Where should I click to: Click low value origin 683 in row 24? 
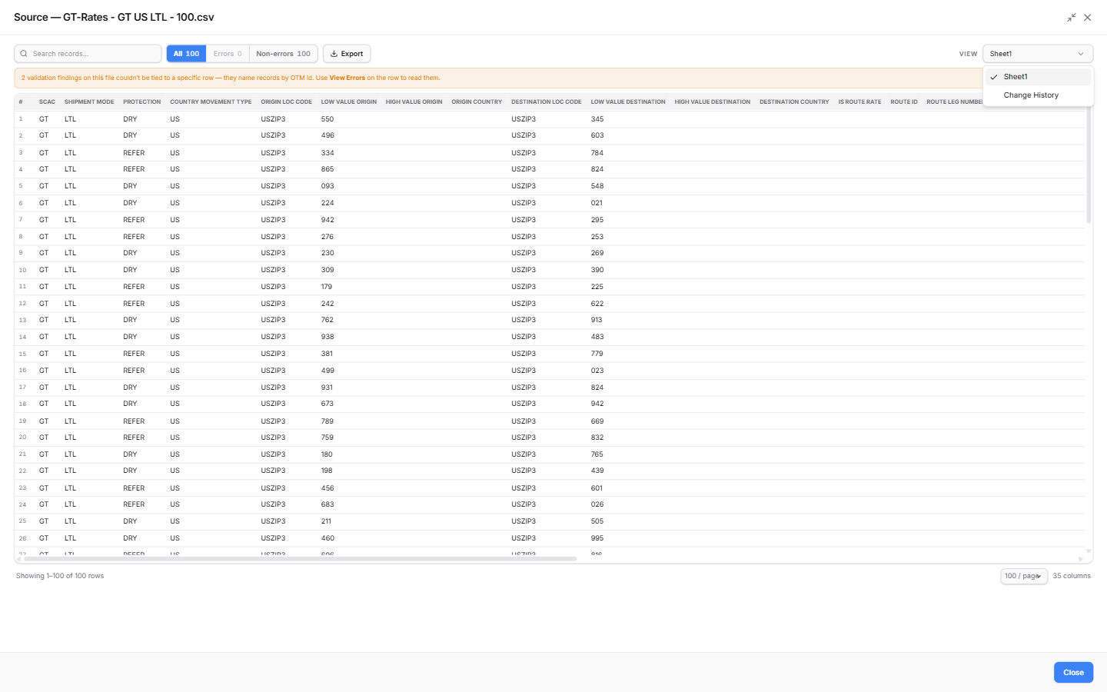(327, 504)
